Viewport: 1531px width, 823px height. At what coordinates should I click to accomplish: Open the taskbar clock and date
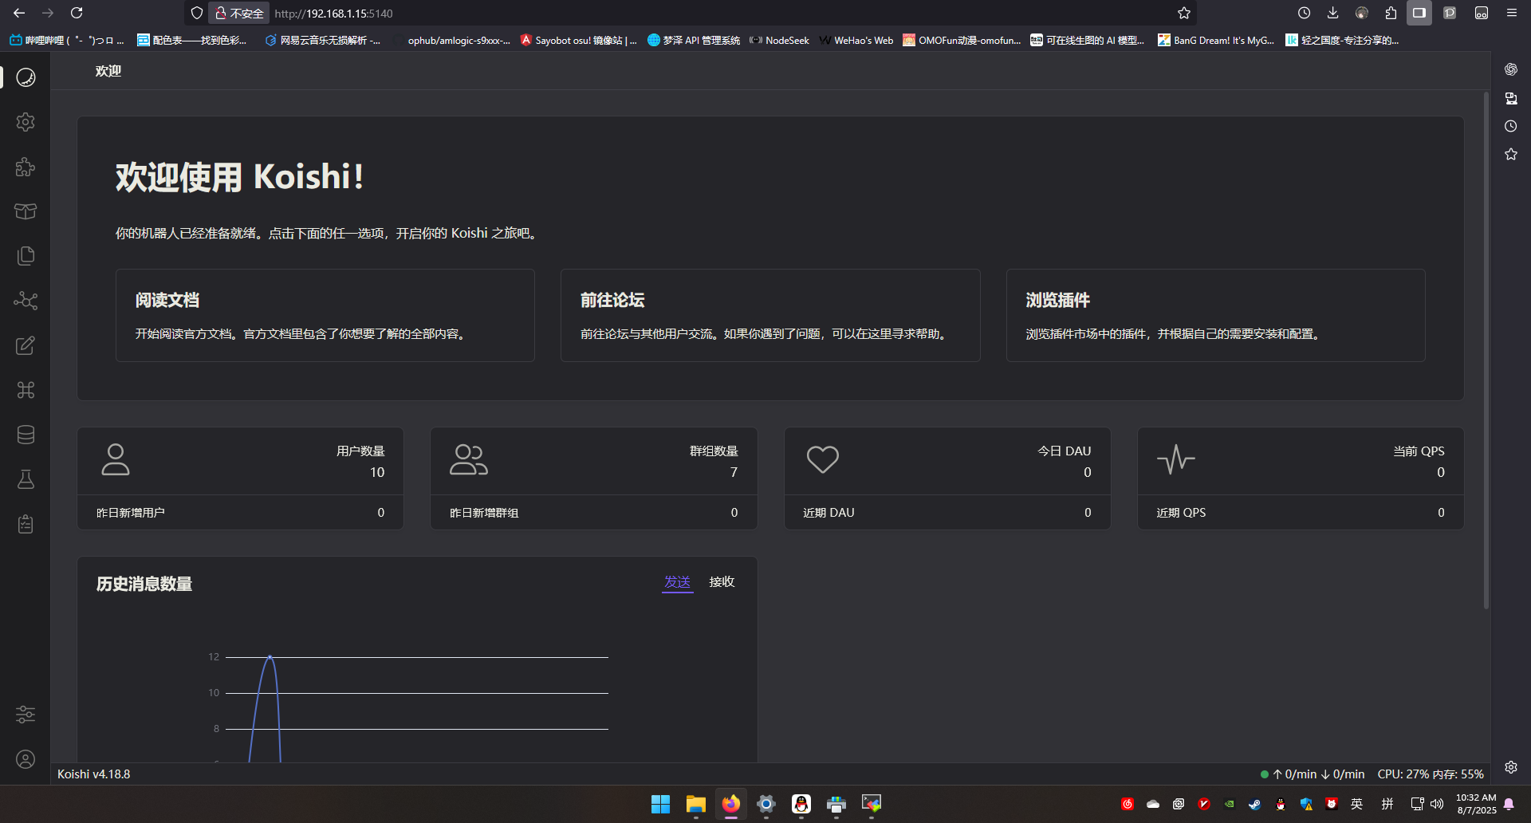point(1476,804)
